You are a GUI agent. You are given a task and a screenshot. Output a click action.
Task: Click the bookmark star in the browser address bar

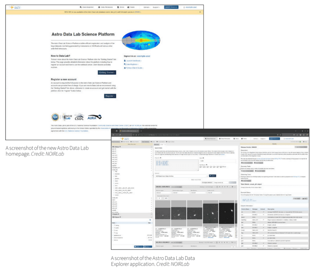pos(280,135)
